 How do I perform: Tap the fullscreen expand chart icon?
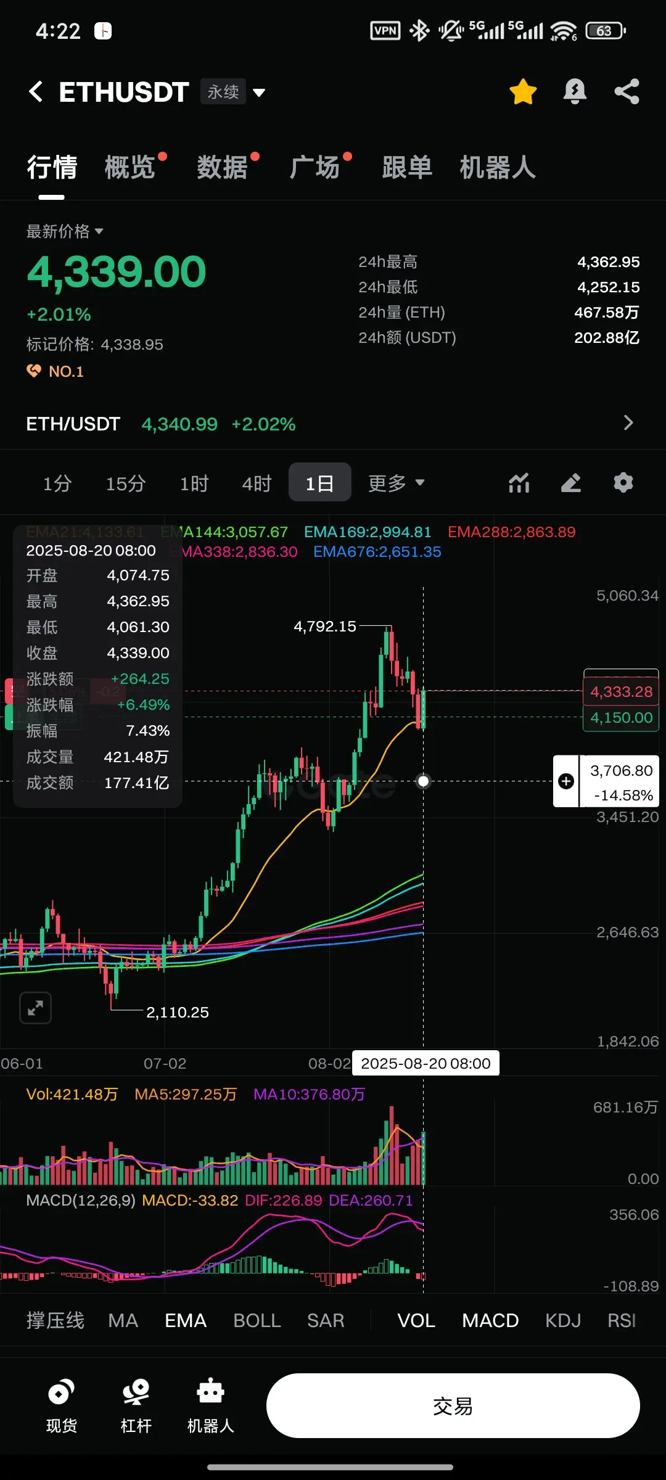(35, 1008)
